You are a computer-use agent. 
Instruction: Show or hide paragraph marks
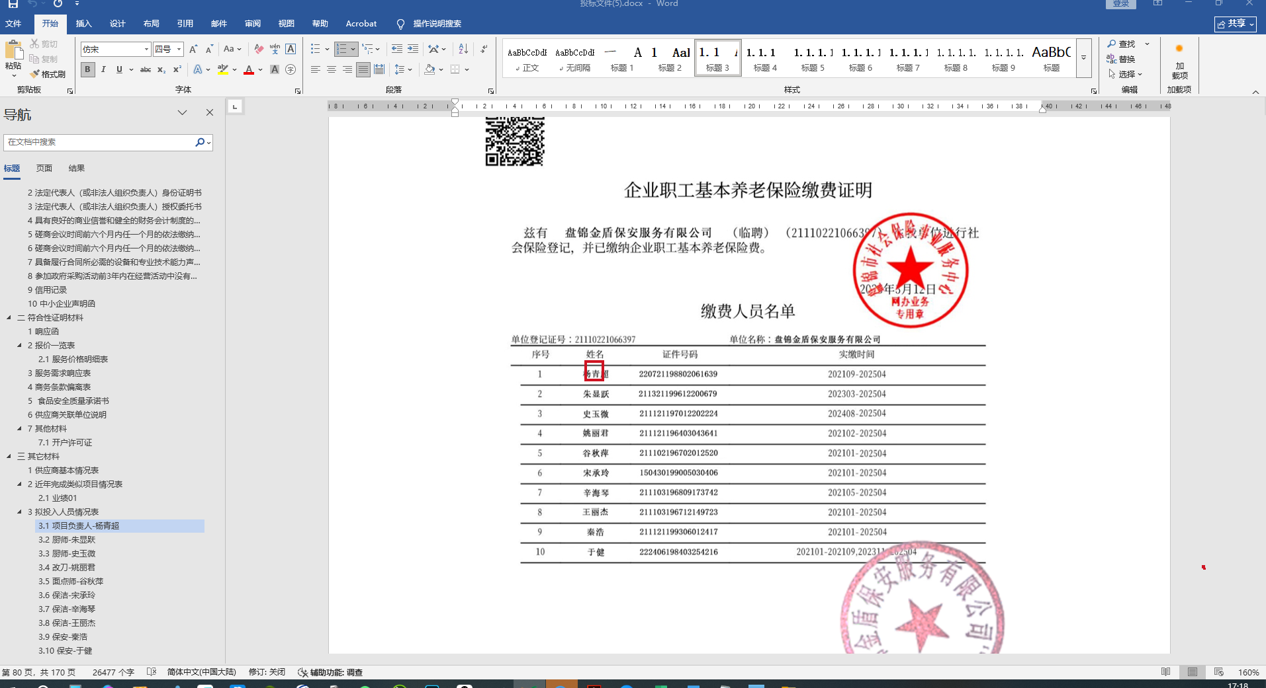click(x=484, y=49)
